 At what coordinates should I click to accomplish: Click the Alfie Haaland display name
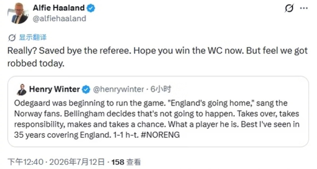point(59,8)
